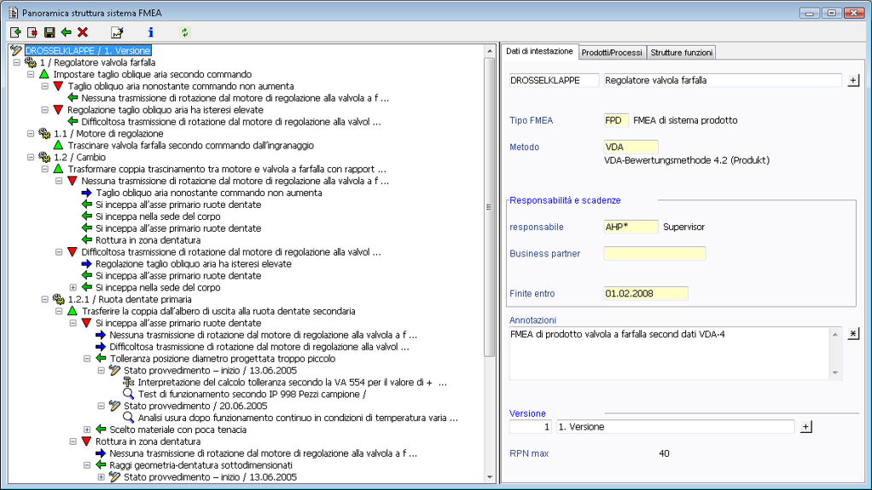The width and height of the screenshot is (872, 490).
Task: Refresh using the green circular arrows icon
Action: pyautogui.click(x=184, y=32)
